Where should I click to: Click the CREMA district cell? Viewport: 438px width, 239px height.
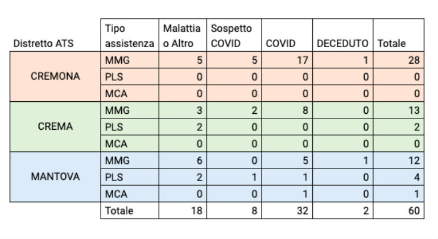(55, 126)
